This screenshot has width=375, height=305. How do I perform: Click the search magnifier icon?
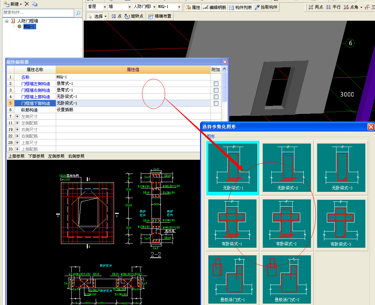78,13
